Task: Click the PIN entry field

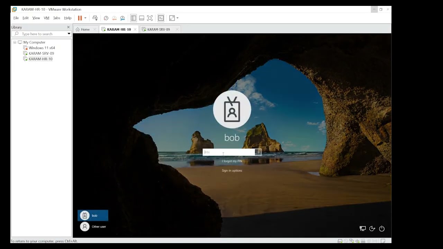Action: click(x=229, y=152)
